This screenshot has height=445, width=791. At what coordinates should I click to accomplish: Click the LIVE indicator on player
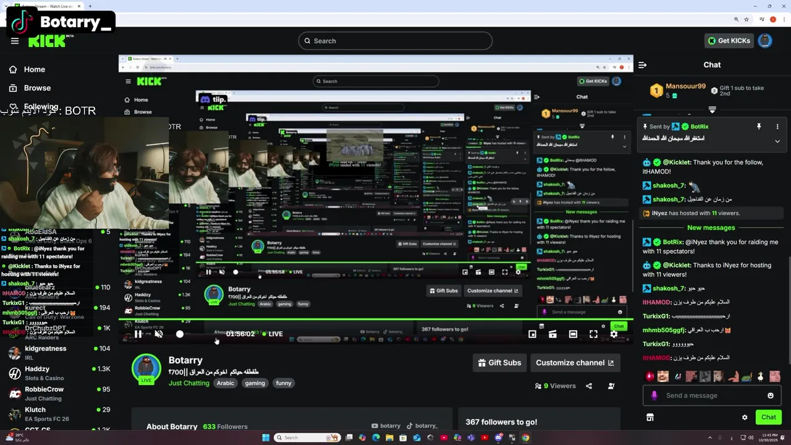(x=273, y=334)
